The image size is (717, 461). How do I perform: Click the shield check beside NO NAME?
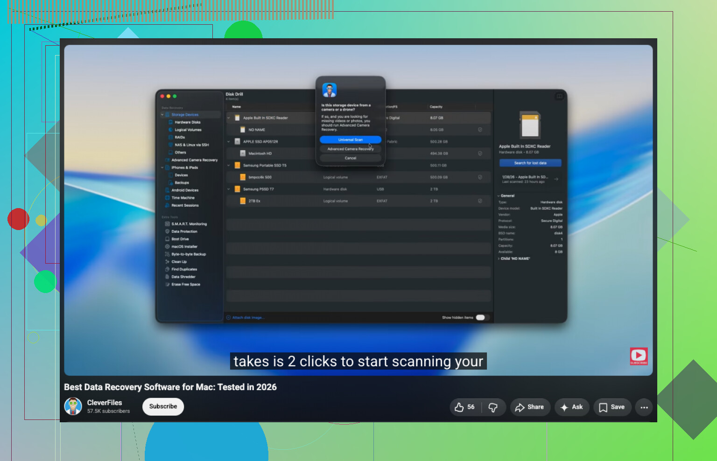coord(480,130)
